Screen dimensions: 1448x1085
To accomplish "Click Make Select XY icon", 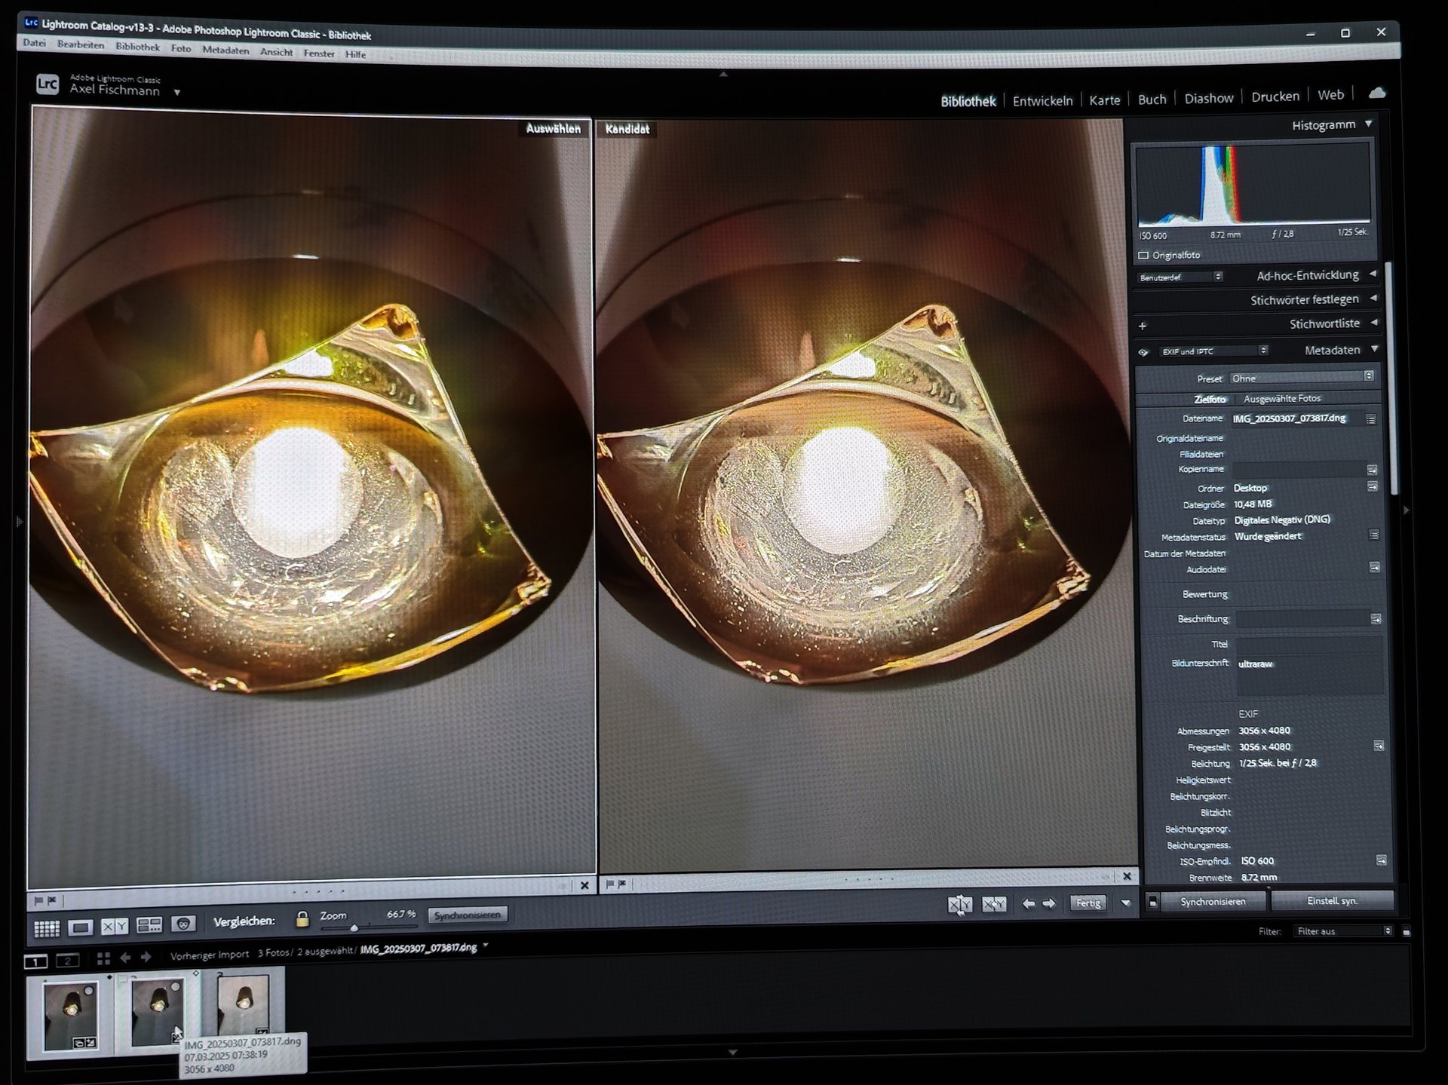I will [994, 904].
